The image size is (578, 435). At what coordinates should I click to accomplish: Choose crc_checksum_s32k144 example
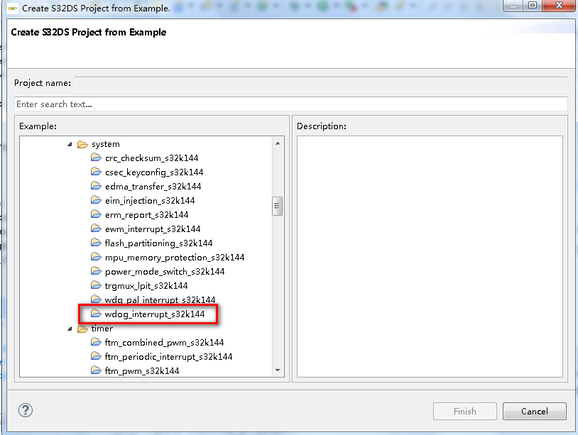point(151,158)
